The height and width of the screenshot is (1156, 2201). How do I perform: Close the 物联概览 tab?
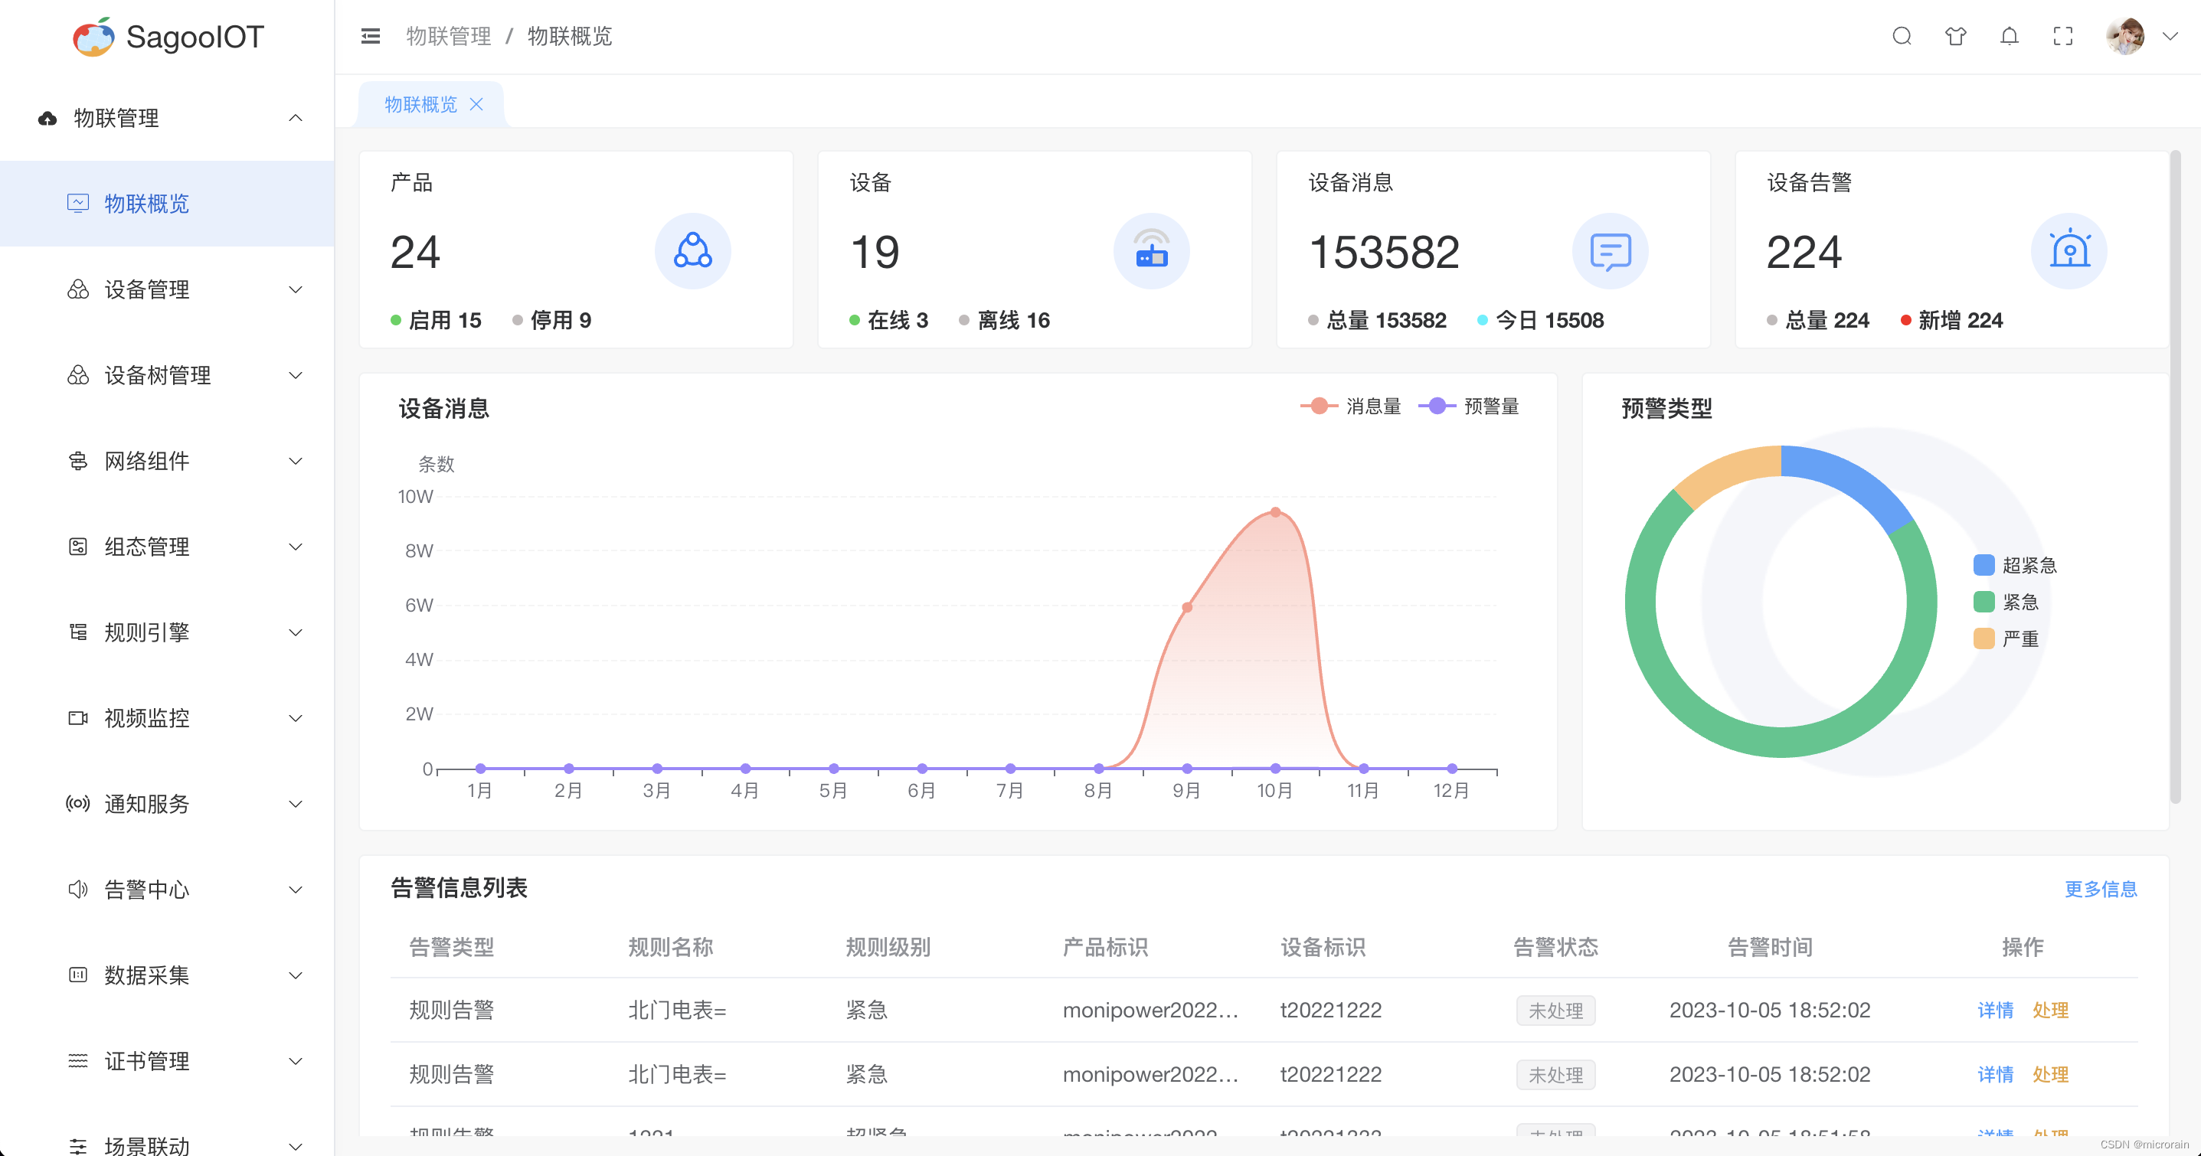click(477, 104)
